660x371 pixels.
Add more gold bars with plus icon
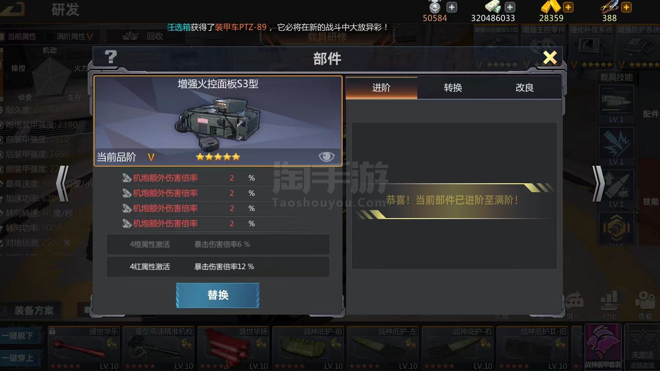[568, 7]
